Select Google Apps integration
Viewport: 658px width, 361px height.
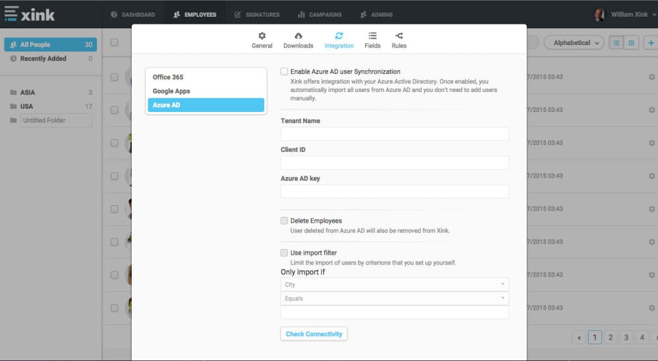[x=206, y=91]
